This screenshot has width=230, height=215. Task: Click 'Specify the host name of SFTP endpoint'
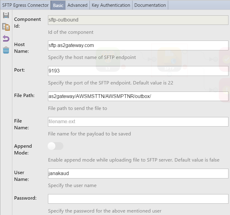point(92,57)
